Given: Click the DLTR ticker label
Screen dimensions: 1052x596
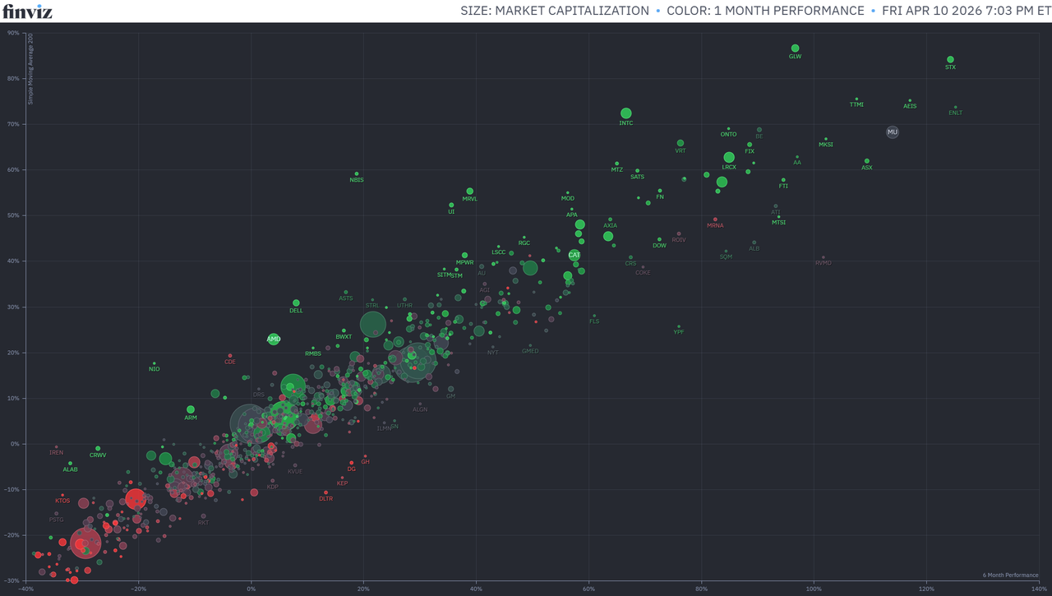Looking at the screenshot, I should tap(325, 499).
